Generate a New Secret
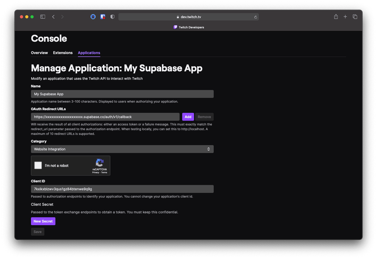Viewport: 377px width, 259px height. (43, 221)
